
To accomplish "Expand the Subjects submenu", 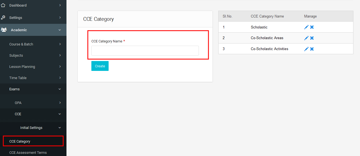I will click(60, 55).
